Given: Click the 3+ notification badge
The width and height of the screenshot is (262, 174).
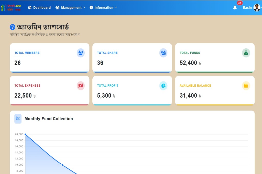Looking at the screenshot, I should click(240, 3).
